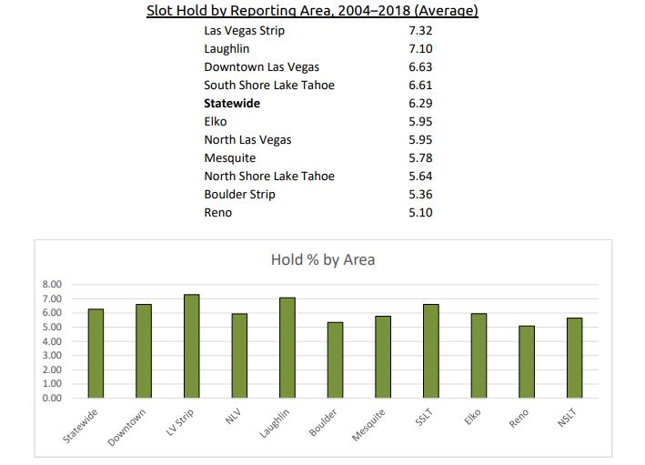Viewport: 645px width, 465px height.
Task: Click the 'Statewide' x-axis label
Action: (81, 426)
